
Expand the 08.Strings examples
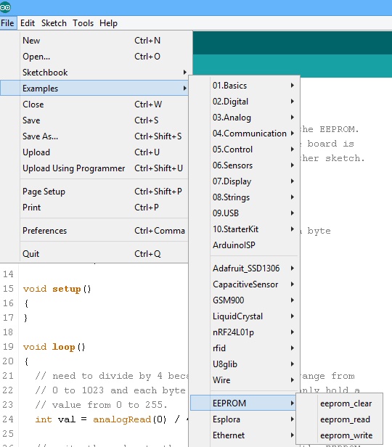[x=245, y=197]
